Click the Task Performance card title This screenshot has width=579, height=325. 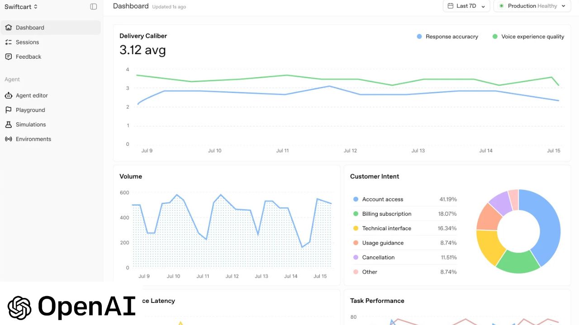click(x=377, y=301)
